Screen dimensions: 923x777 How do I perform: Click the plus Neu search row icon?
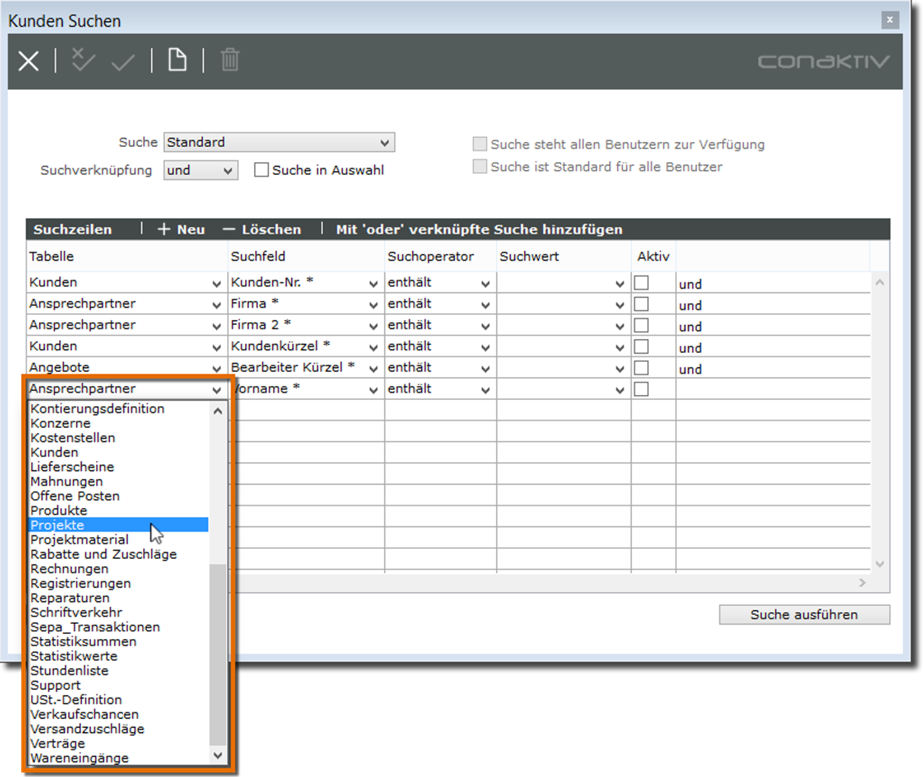click(x=164, y=230)
